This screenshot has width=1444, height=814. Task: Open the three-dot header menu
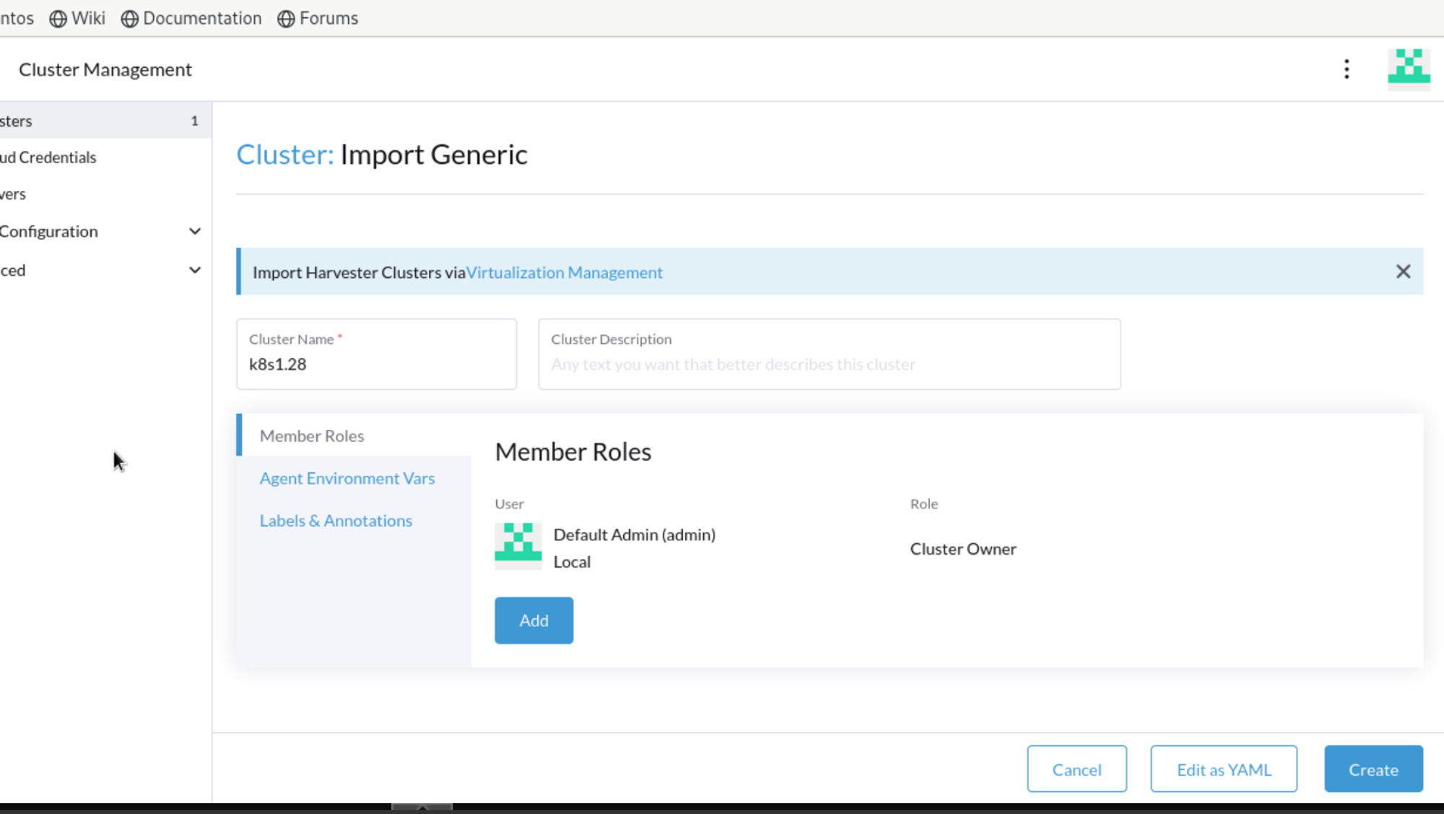click(x=1347, y=69)
